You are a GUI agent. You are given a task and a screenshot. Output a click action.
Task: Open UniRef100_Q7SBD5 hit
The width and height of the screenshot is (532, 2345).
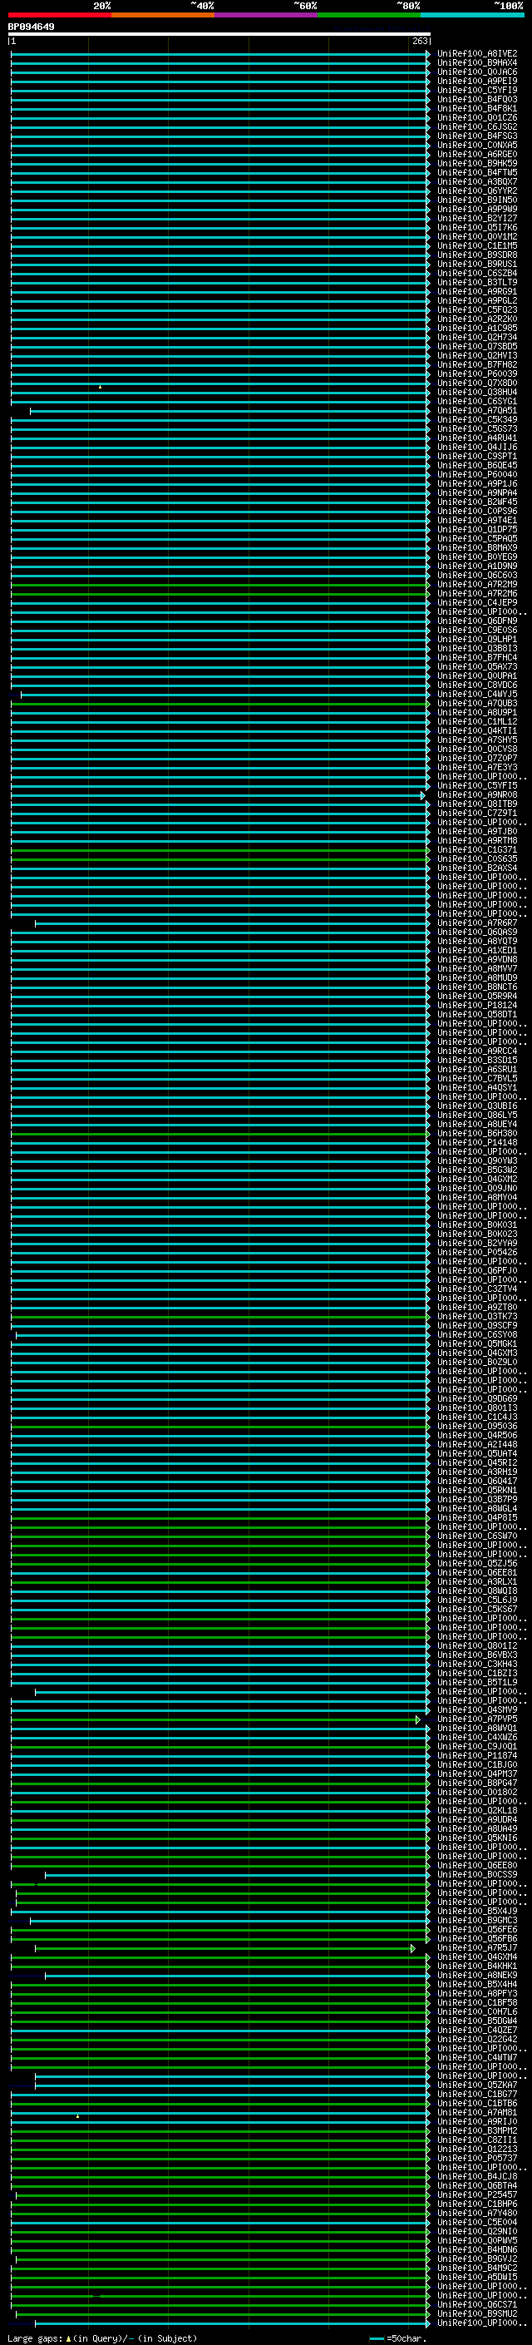click(476, 347)
